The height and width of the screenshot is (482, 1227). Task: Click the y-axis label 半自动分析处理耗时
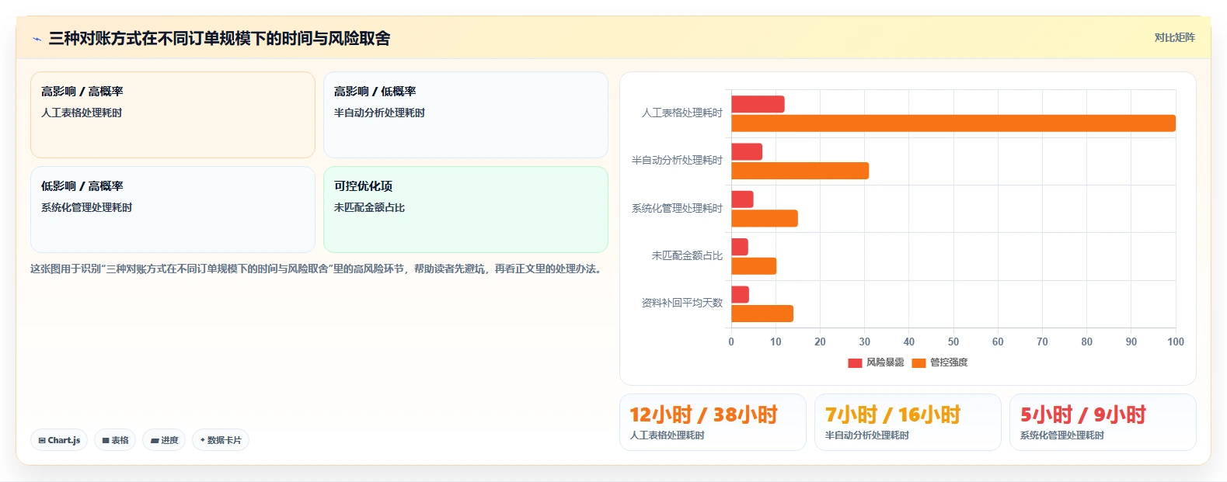point(677,161)
